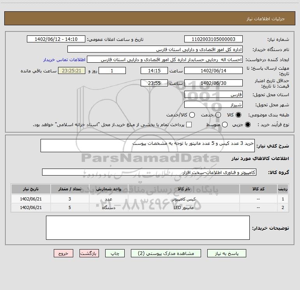Select the کالا radio button
This screenshot has width=300, height=290.
click(238, 115)
